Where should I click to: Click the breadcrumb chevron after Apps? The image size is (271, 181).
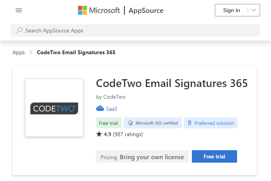click(31, 52)
